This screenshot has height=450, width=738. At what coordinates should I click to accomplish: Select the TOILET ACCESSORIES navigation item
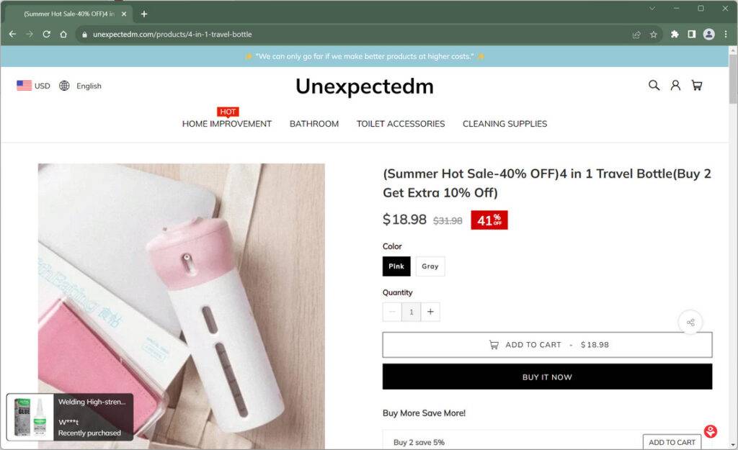click(x=400, y=123)
